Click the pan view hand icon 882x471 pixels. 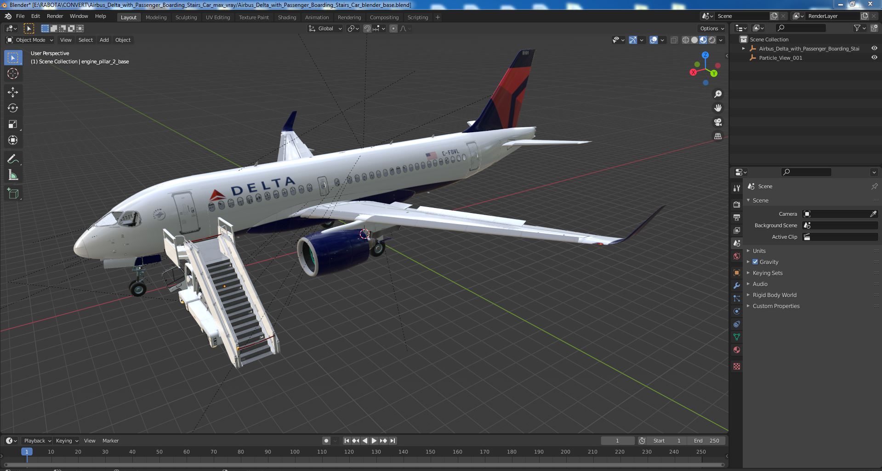717,108
